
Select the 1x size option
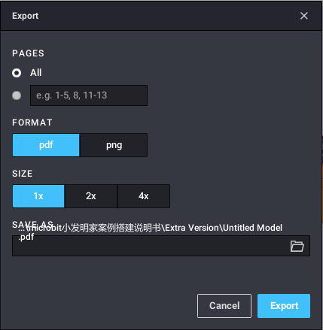pos(38,196)
